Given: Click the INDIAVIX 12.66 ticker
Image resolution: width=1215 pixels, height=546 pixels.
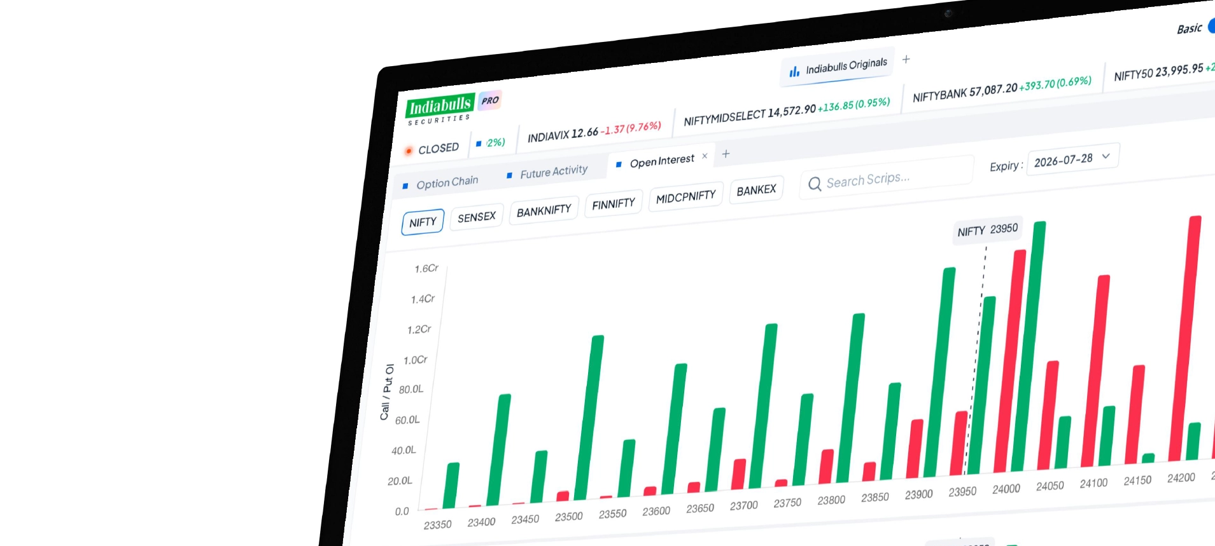Looking at the screenshot, I should pyautogui.click(x=594, y=132).
